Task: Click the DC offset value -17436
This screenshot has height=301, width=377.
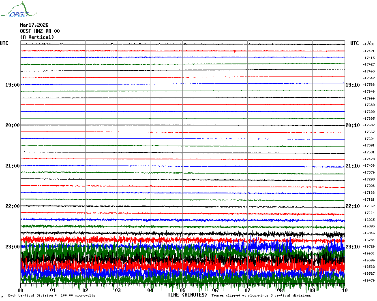Action: (368, 165)
